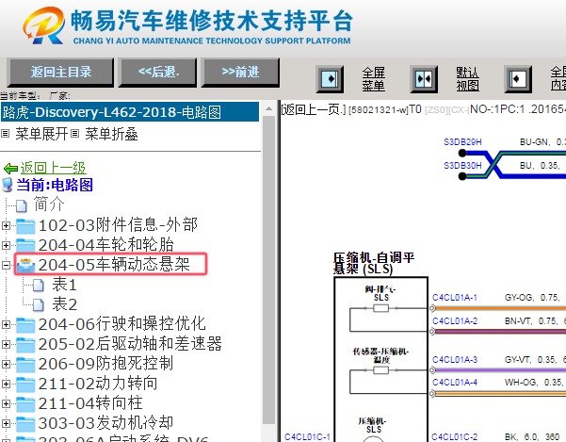Go back with the <<后退 button
The height and width of the screenshot is (442, 566).
click(x=157, y=73)
